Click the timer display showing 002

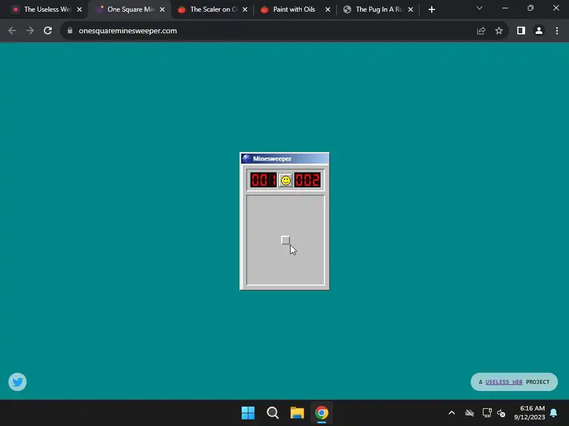307,180
